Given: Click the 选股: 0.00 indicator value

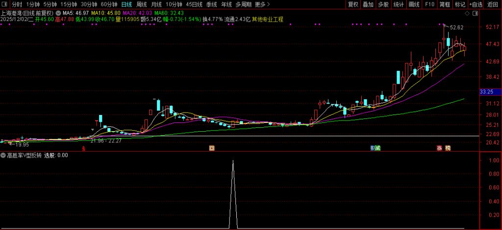Looking at the screenshot, I should point(56,156).
